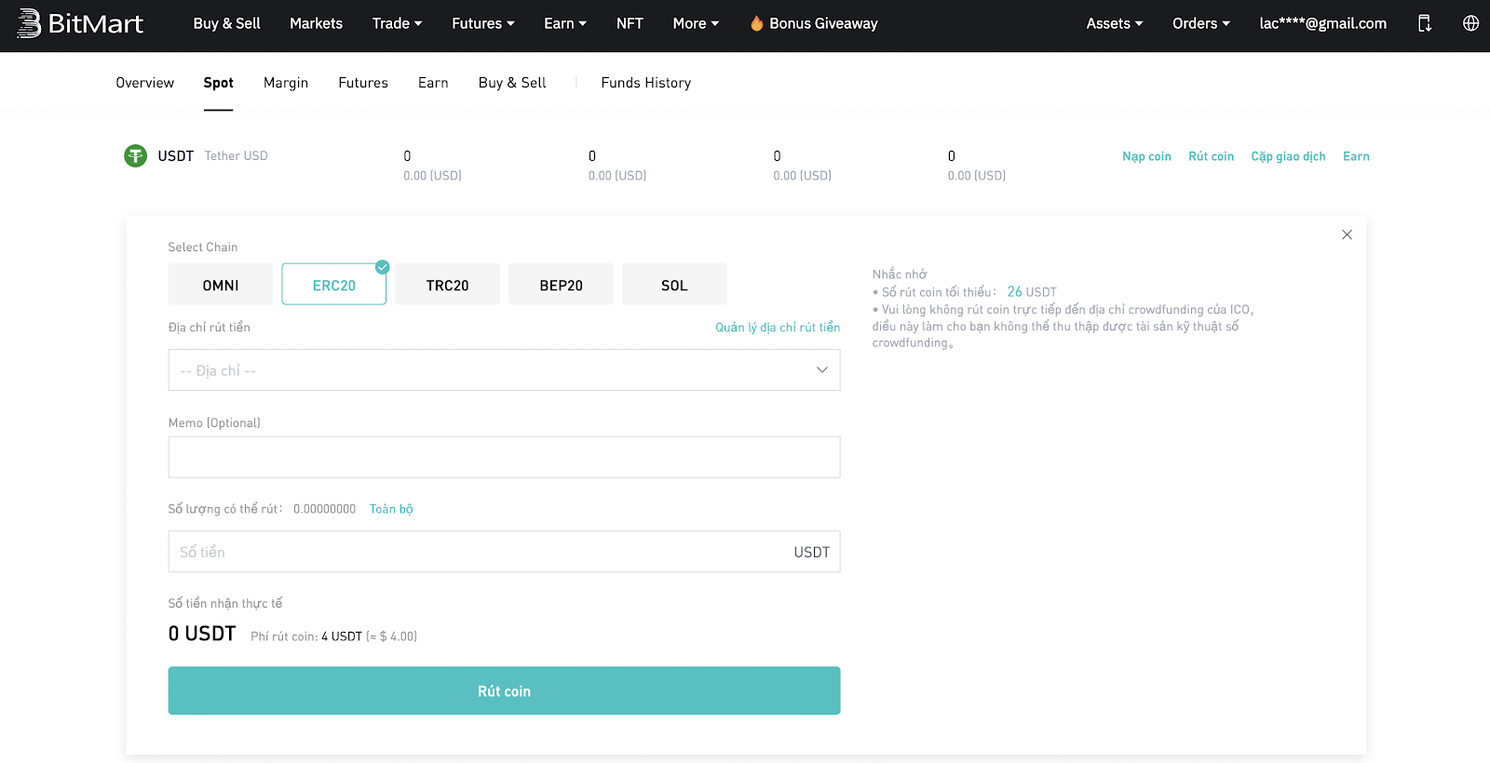Open the Orders dropdown
This screenshot has height=763, width=1490.
click(1201, 23)
